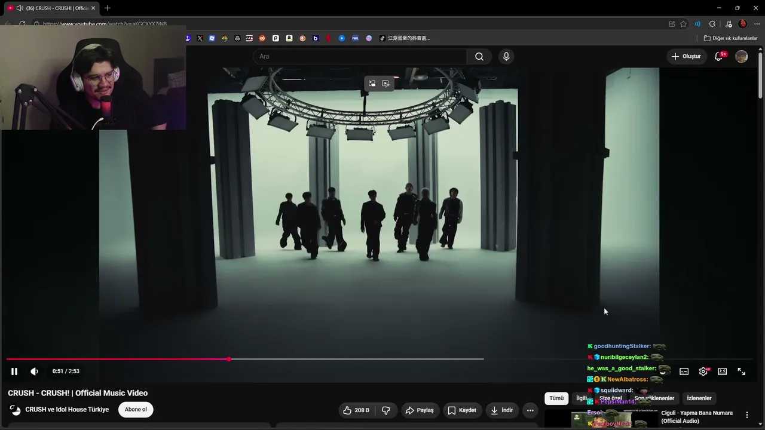Open the YouTube account avatar menu

(x=742, y=57)
